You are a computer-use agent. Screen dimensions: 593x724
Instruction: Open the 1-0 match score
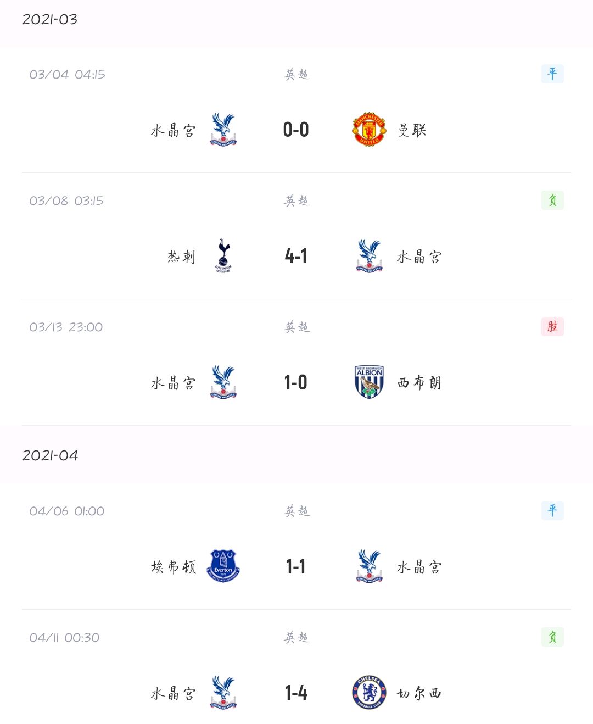coord(296,382)
